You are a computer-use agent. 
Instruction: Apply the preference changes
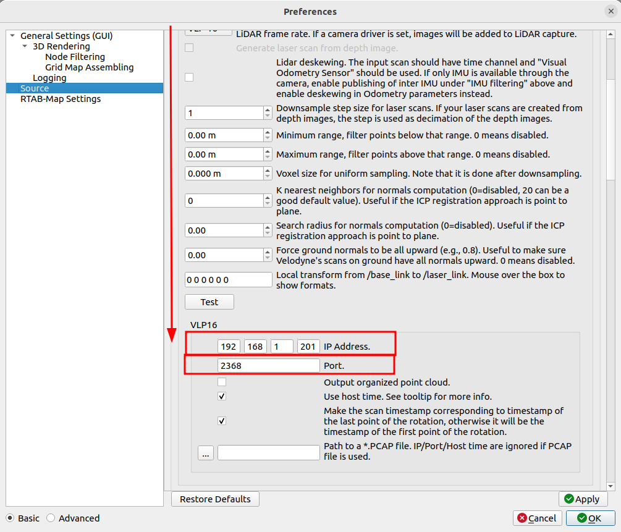click(x=583, y=499)
